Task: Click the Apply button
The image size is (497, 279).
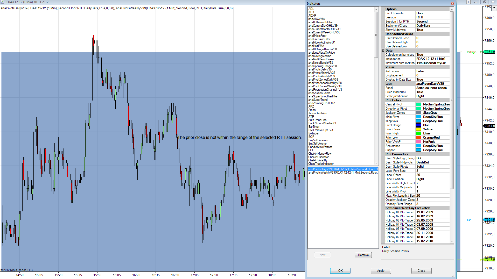Action: [x=381, y=271]
